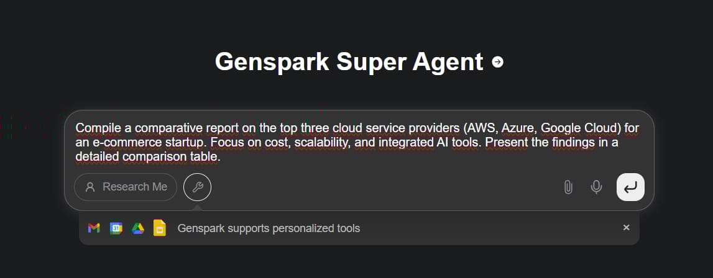Image resolution: width=713 pixels, height=278 pixels.
Task: Place cursor after 'comparison table.' at prompt end
Action: [x=221, y=158]
